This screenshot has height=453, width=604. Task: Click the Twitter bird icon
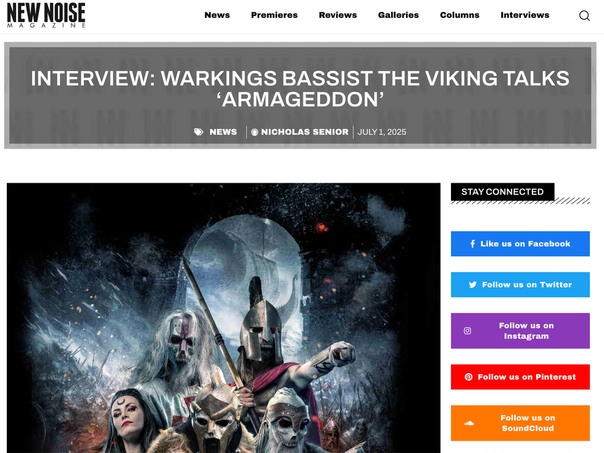pos(473,285)
